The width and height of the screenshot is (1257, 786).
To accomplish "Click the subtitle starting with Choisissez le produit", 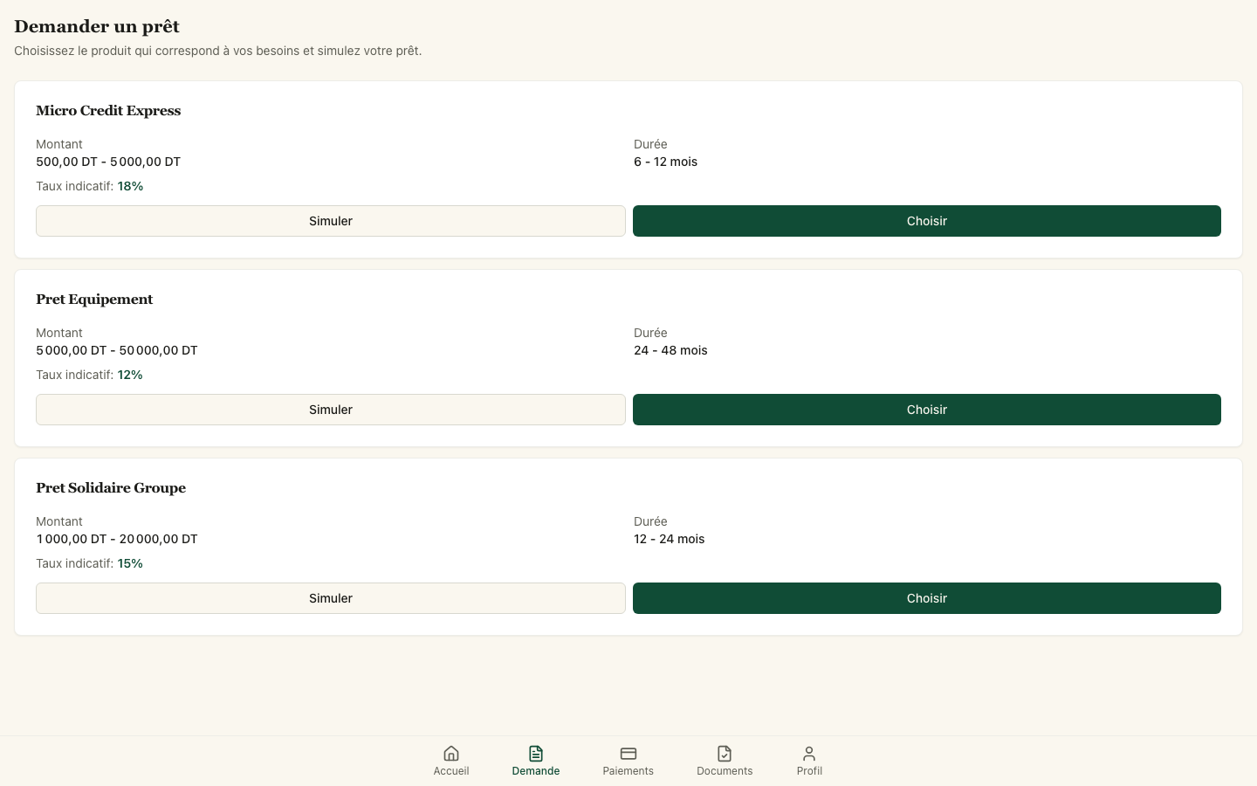I will click(218, 51).
